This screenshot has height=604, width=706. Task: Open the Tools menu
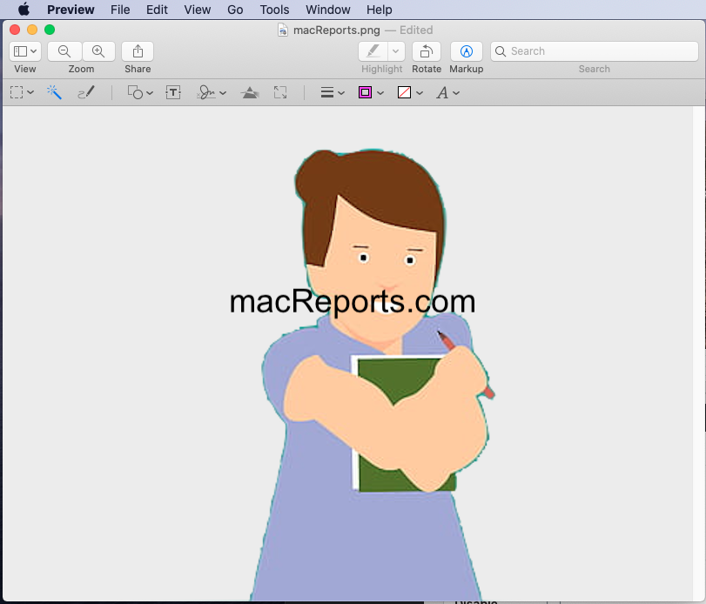point(274,10)
